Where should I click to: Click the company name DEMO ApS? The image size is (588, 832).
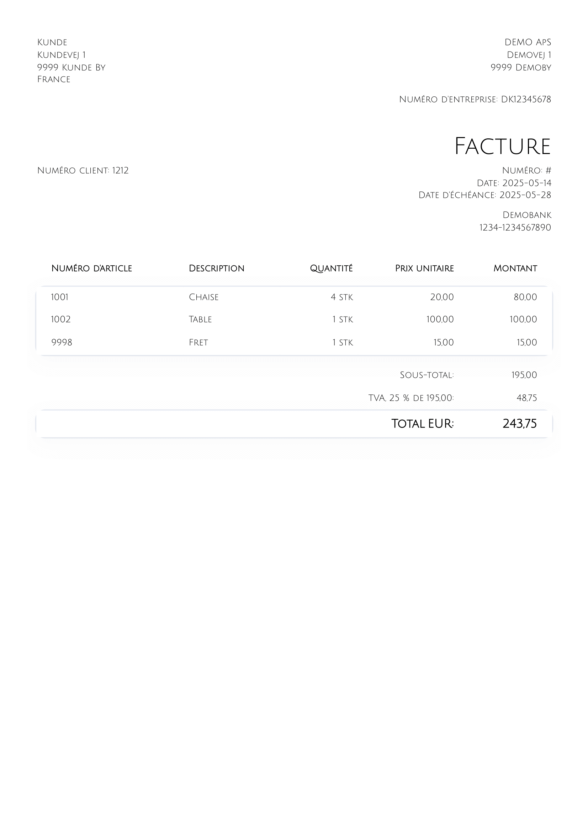point(528,42)
